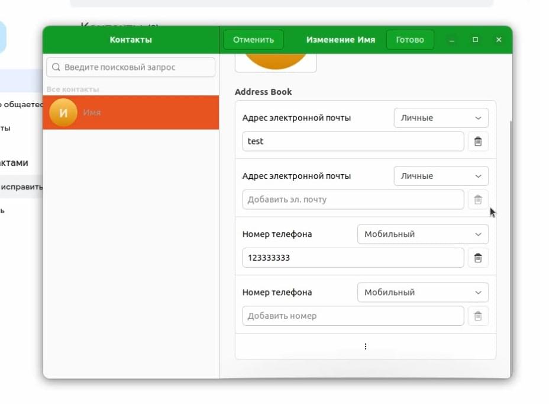The width and height of the screenshot is (549, 404).
Task: Open 'Личные' dropdown for the empty email
Action: pos(441,176)
